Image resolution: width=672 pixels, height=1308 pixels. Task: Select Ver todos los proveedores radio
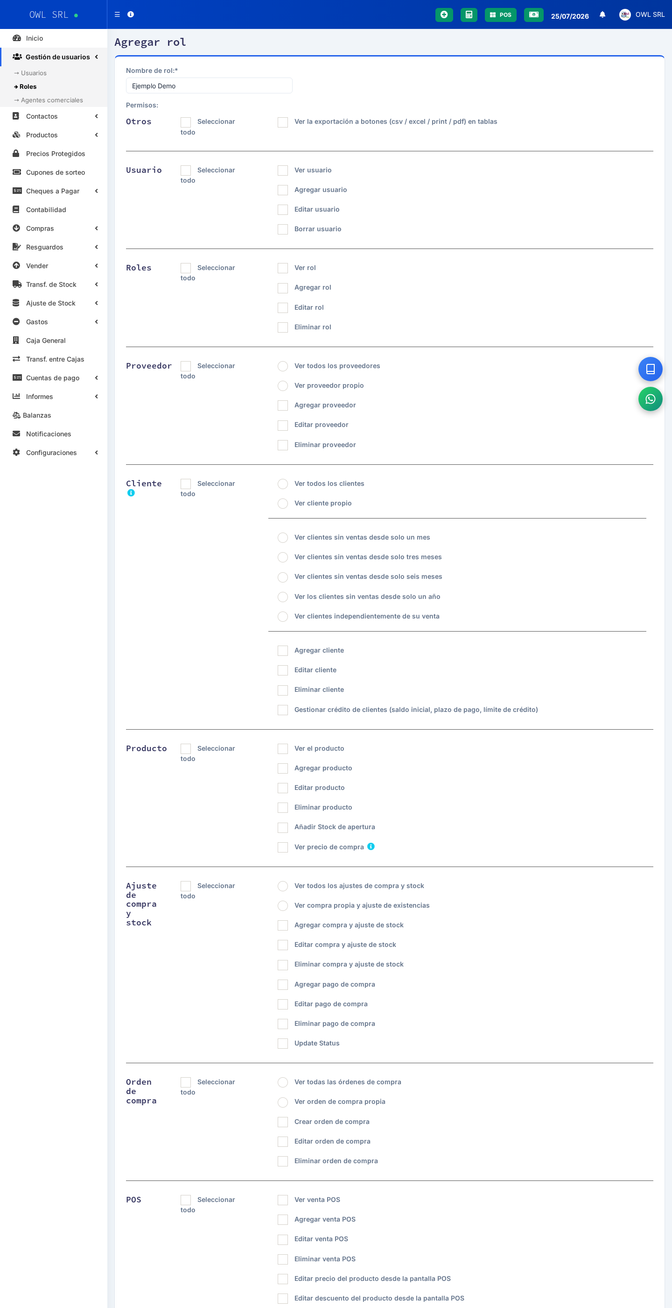[x=282, y=366]
